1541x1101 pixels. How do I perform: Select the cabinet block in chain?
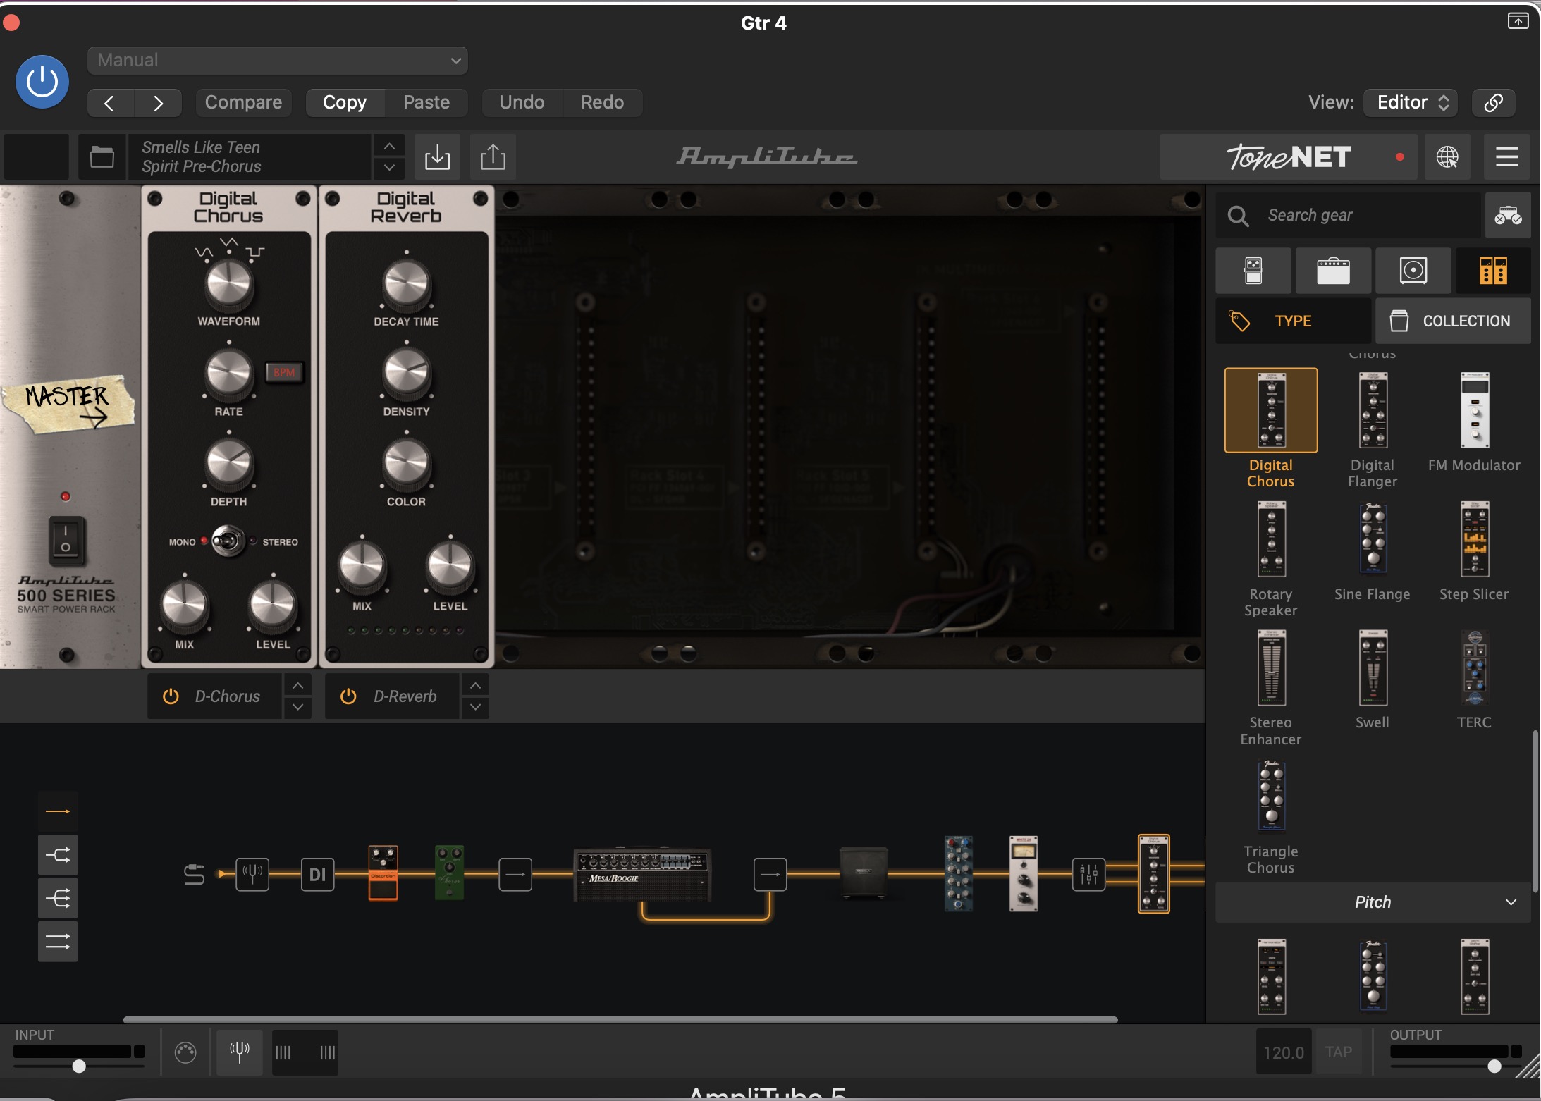(x=864, y=873)
